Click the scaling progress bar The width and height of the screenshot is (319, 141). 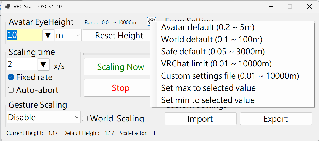click(x=117, y=54)
